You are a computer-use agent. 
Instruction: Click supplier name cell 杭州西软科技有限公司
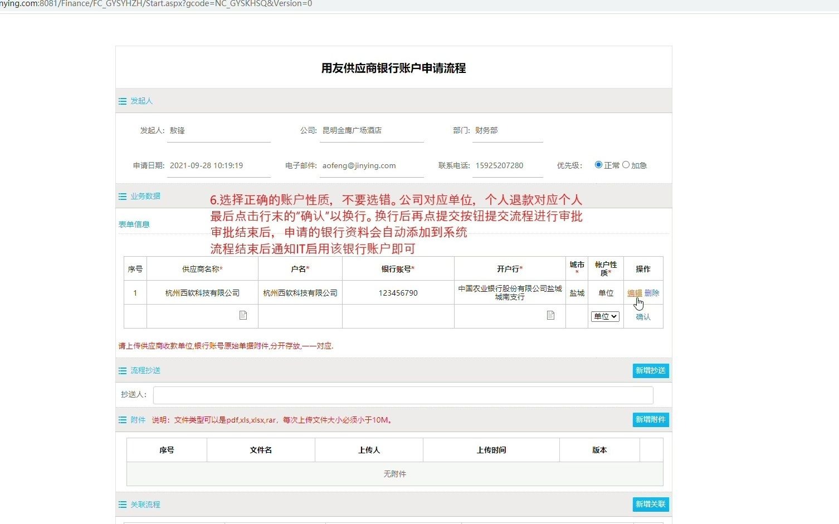[x=202, y=293]
